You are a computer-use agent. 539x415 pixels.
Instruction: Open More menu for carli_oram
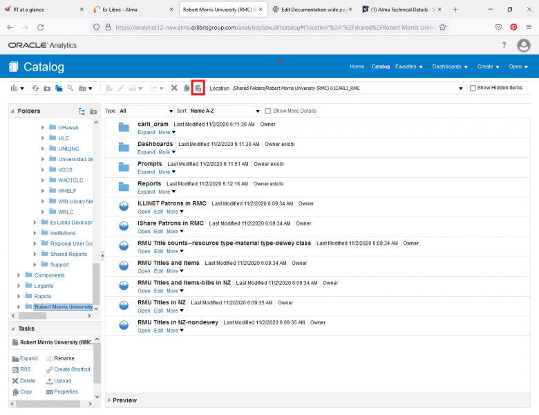[x=167, y=132]
